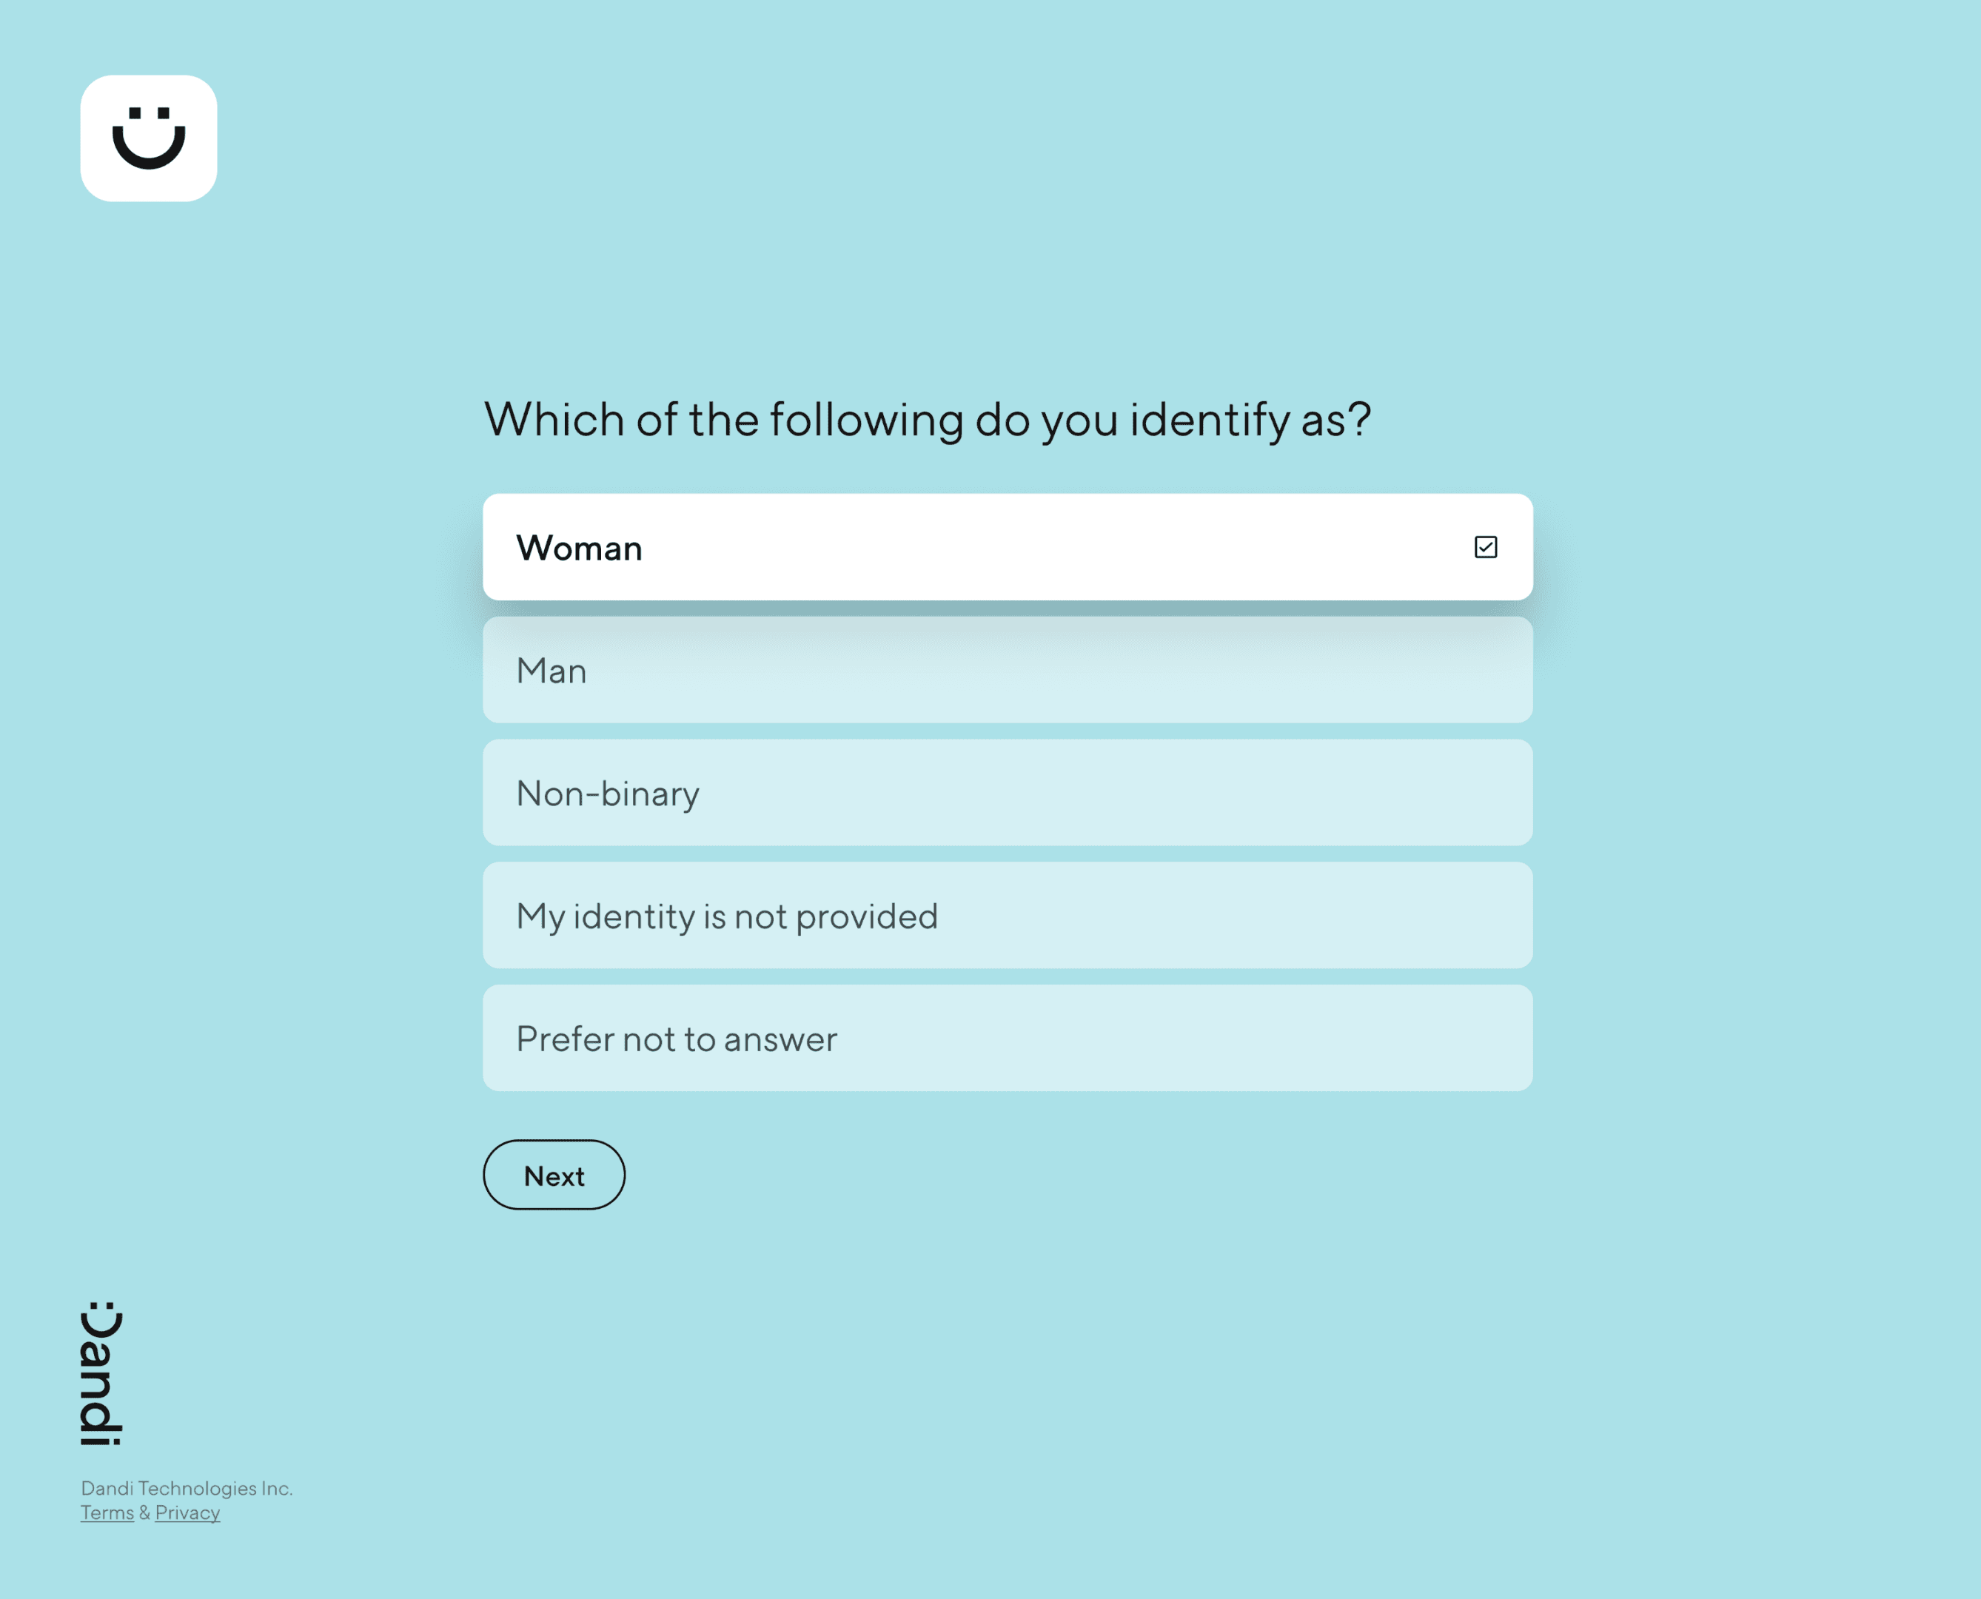Choose My identity is not provided
Image resolution: width=1981 pixels, height=1599 pixels.
pyautogui.click(x=1007, y=916)
